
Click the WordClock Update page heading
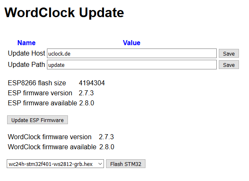[64, 13]
